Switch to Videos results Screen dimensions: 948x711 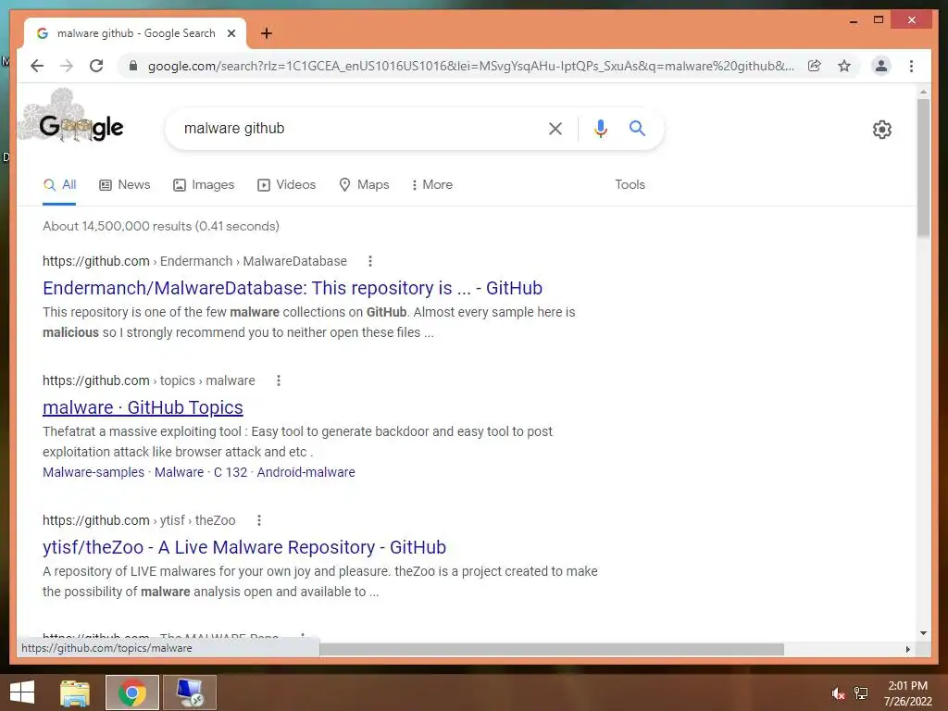(x=287, y=185)
